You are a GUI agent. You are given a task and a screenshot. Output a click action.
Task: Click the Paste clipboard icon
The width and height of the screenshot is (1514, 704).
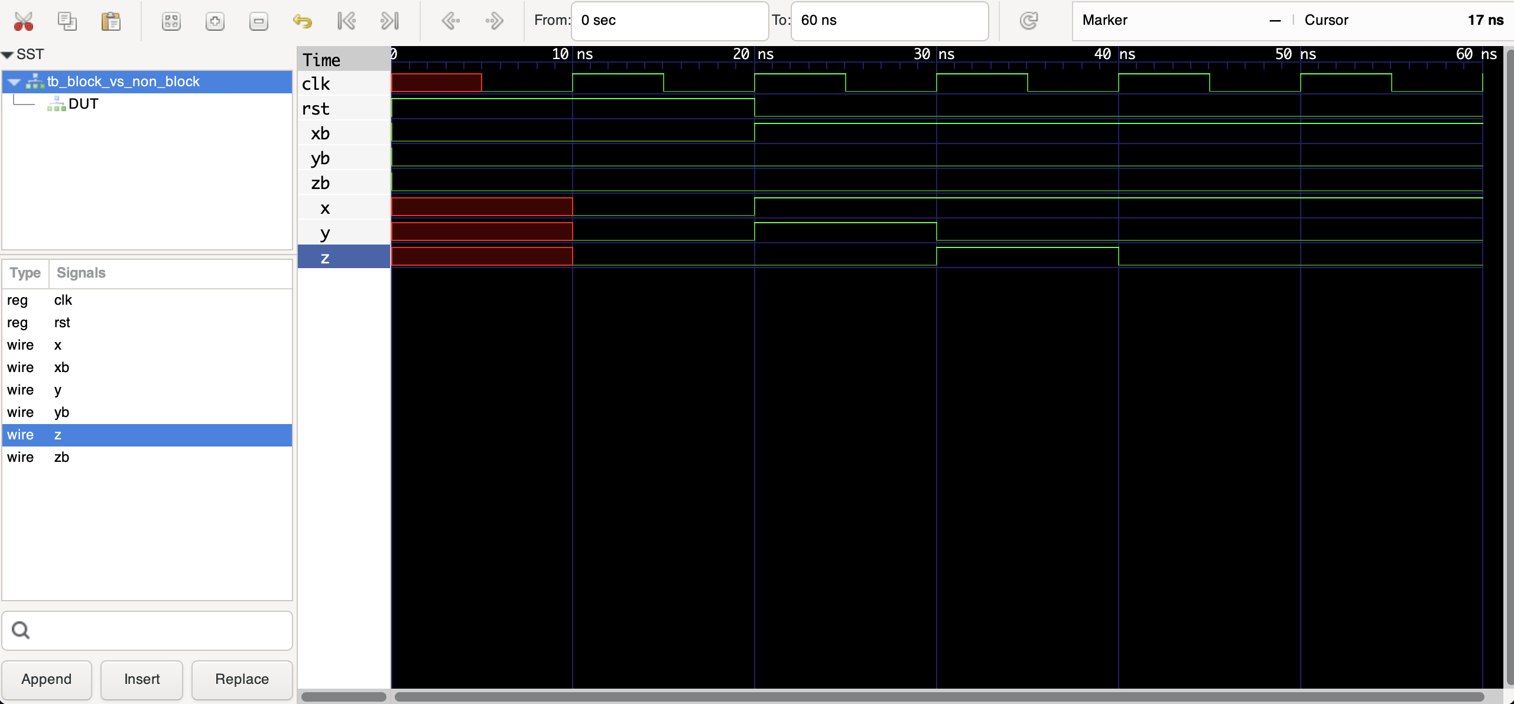coord(111,21)
